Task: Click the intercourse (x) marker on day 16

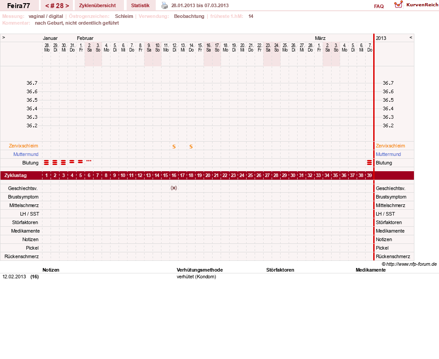Action: (x=174, y=188)
